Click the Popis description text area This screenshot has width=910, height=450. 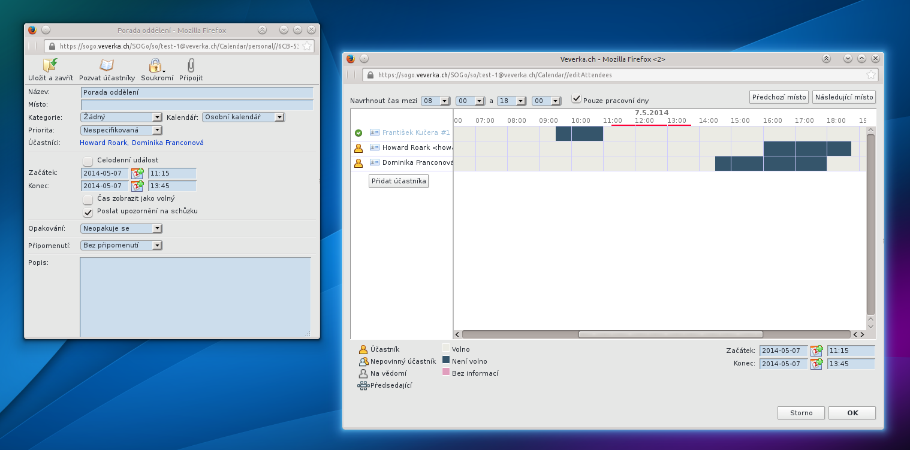coord(195,297)
